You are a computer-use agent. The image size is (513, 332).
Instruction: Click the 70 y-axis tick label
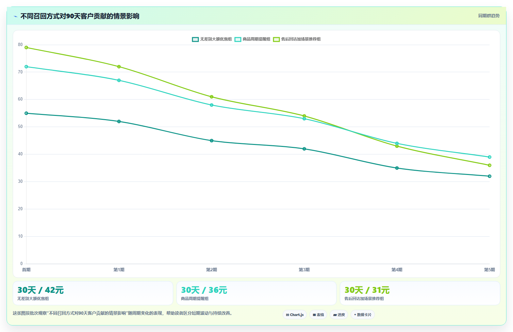pos(20,72)
